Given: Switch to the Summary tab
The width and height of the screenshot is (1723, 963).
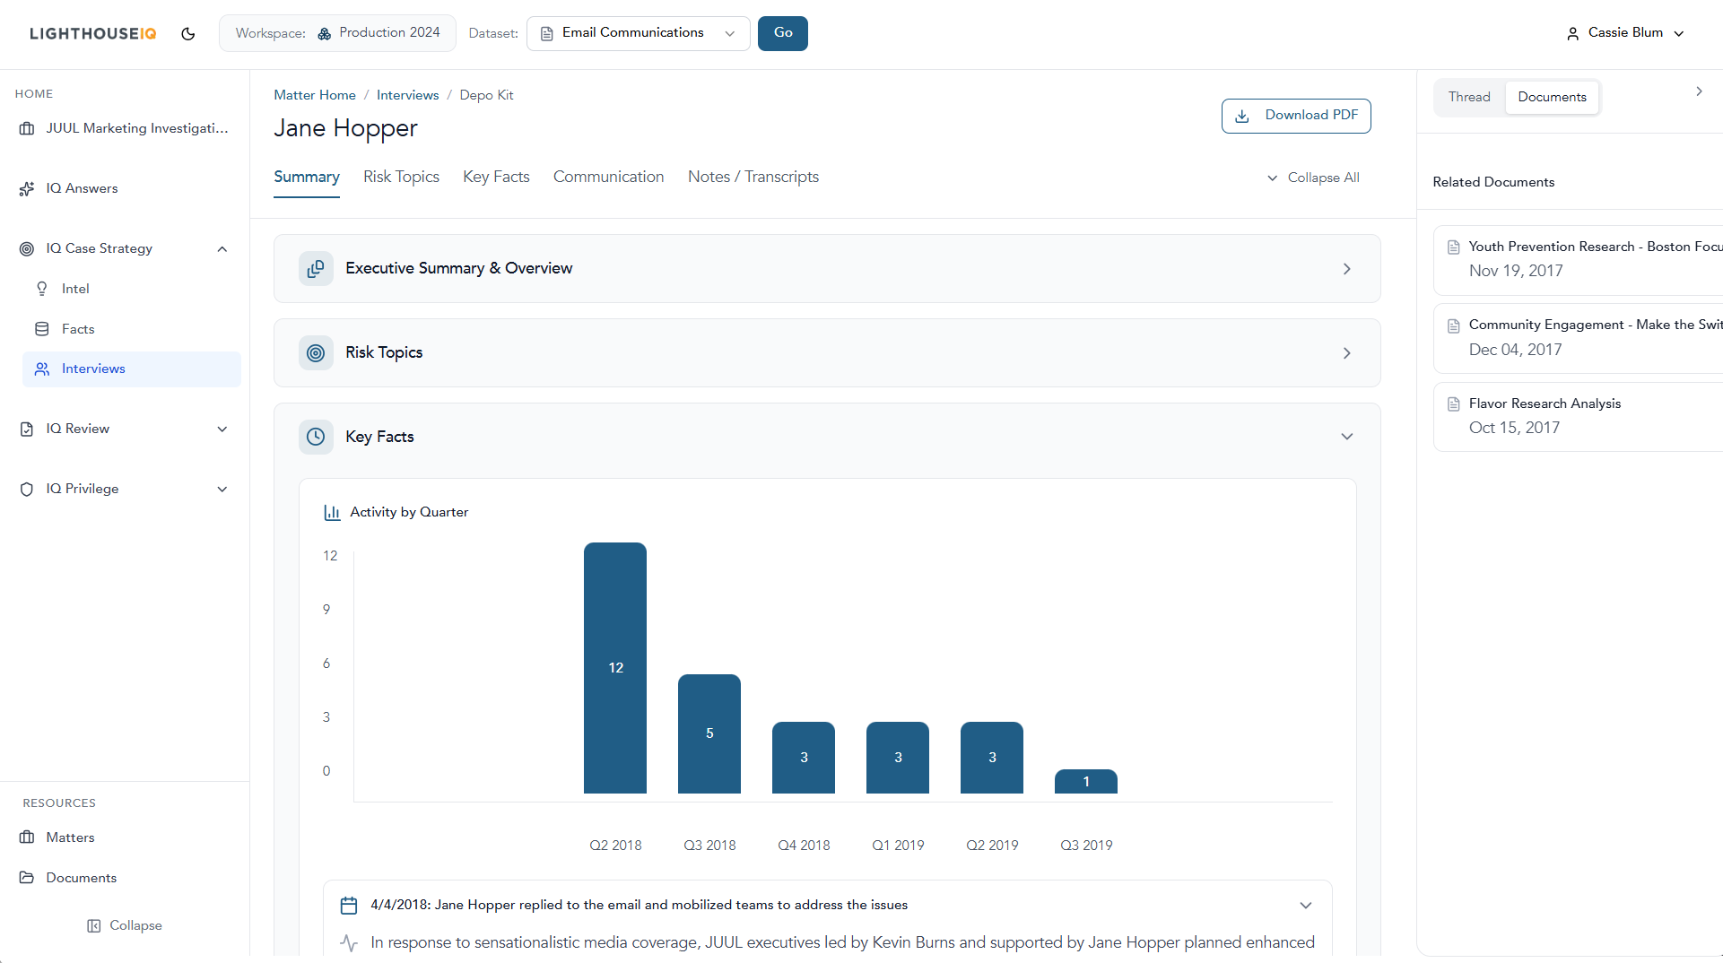Looking at the screenshot, I should [307, 178].
